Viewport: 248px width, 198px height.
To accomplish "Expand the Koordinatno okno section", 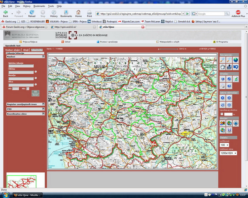I will tap(43, 114).
